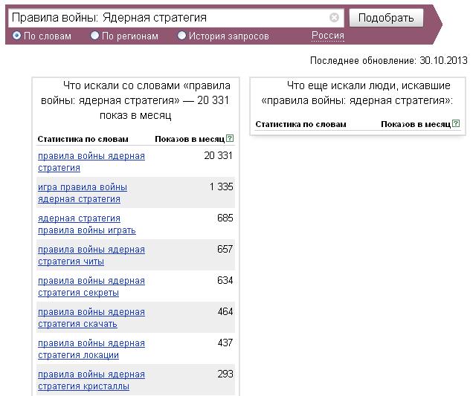This screenshot has width=473, height=396.
Task: Open link 'правила войны ядерная стратегия секреты'
Action: click(91, 287)
